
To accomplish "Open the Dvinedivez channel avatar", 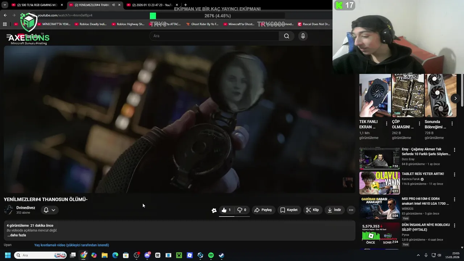I will click(x=8, y=210).
